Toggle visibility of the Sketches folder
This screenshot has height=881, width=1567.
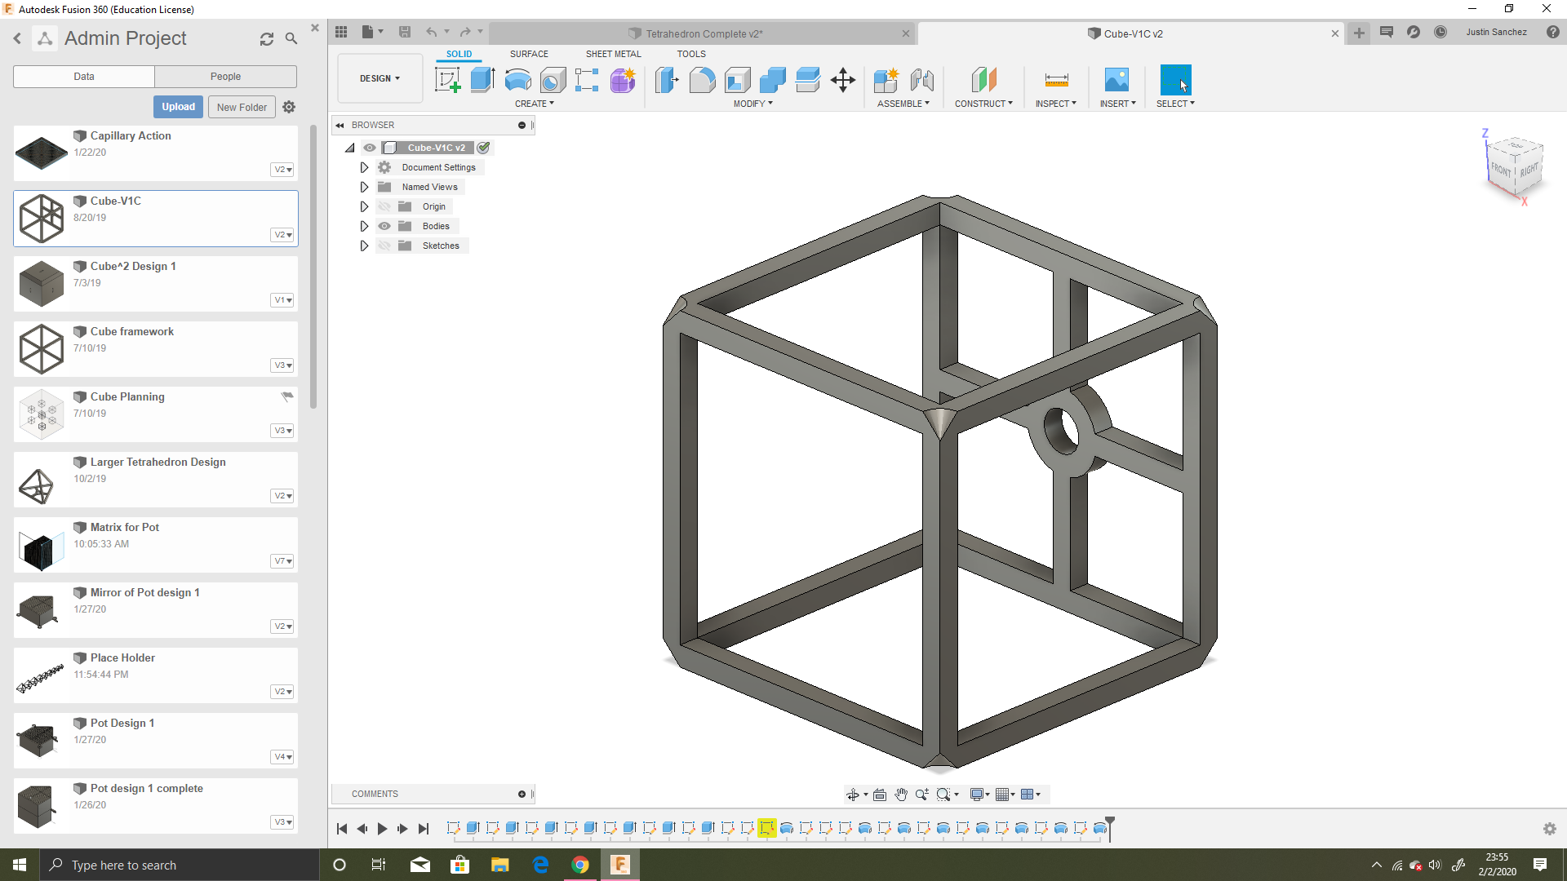[384, 246]
